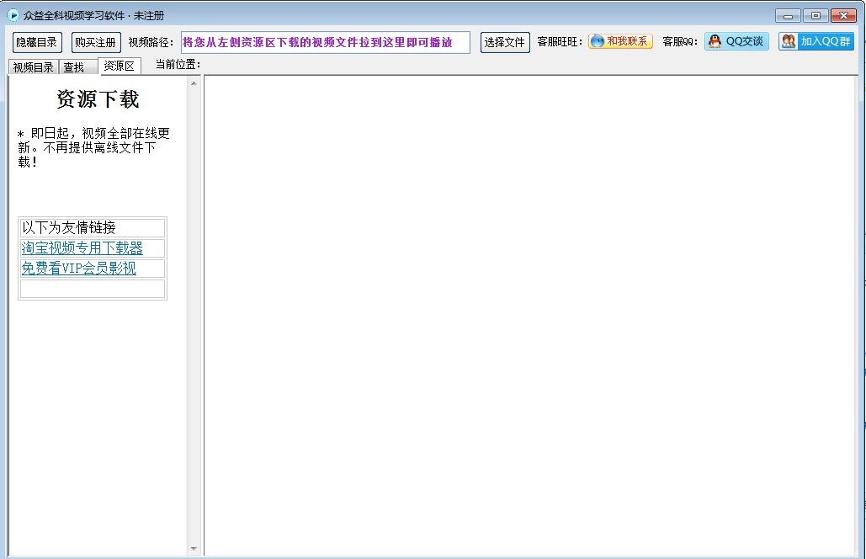Close the 众益全科视频学习软件 window
This screenshot has height=559, width=866.
(843, 16)
